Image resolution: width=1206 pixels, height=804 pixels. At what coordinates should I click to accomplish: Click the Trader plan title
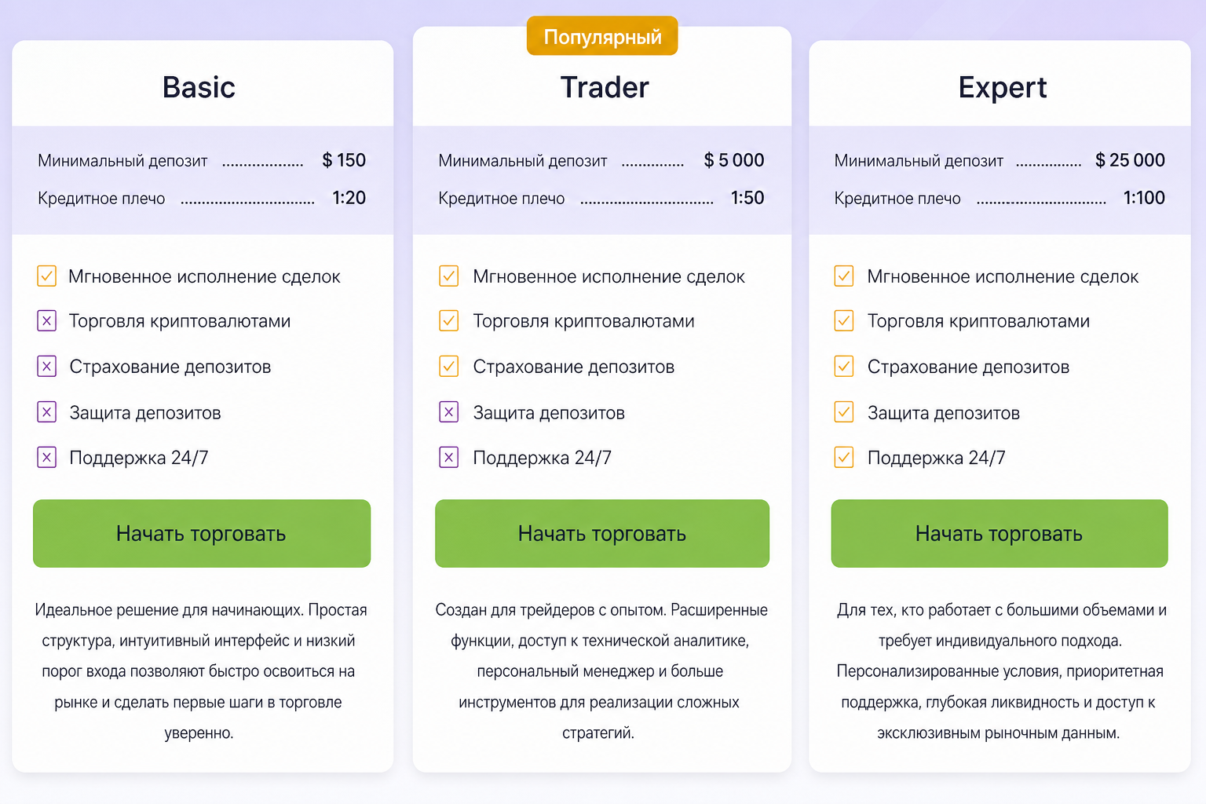tap(605, 87)
